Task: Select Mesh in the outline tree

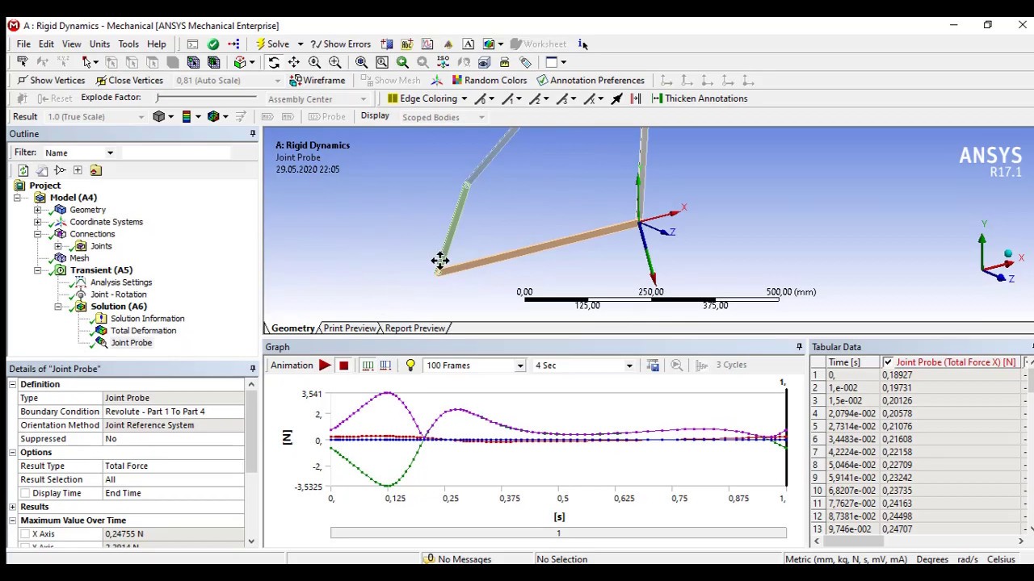Action: click(79, 258)
